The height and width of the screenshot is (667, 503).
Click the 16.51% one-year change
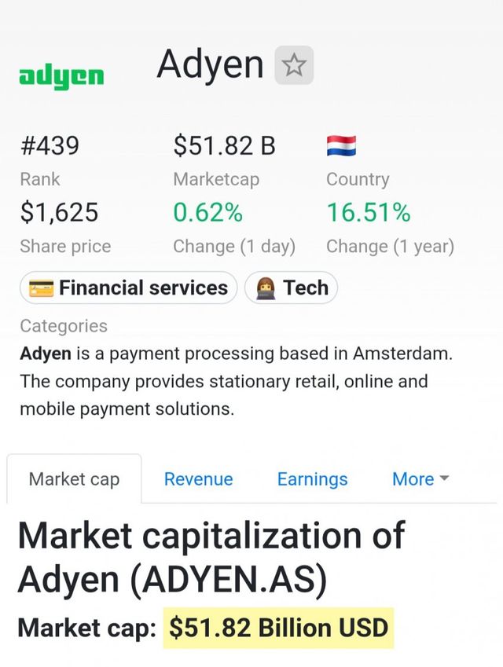[368, 212]
